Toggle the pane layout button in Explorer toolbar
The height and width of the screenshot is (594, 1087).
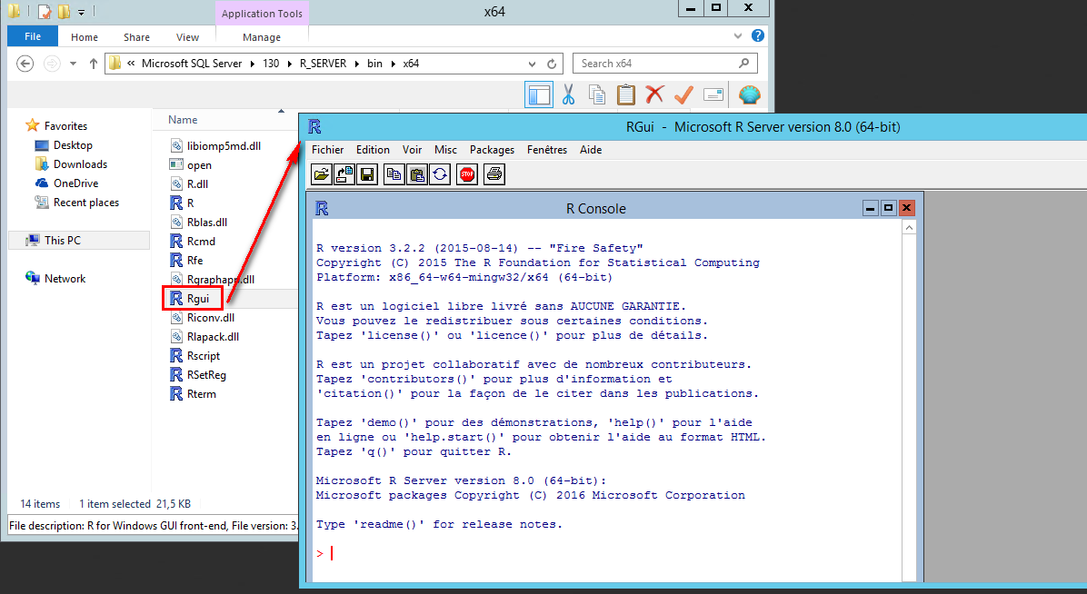pyautogui.click(x=539, y=94)
